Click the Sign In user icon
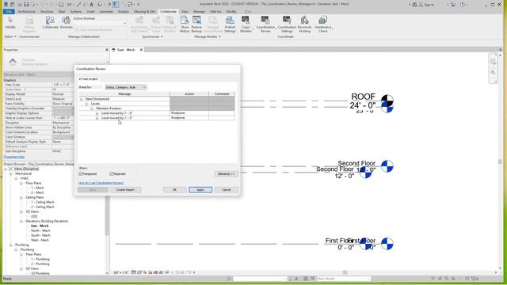The width and height of the screenshot is (507, 285). tap(421, 5)
